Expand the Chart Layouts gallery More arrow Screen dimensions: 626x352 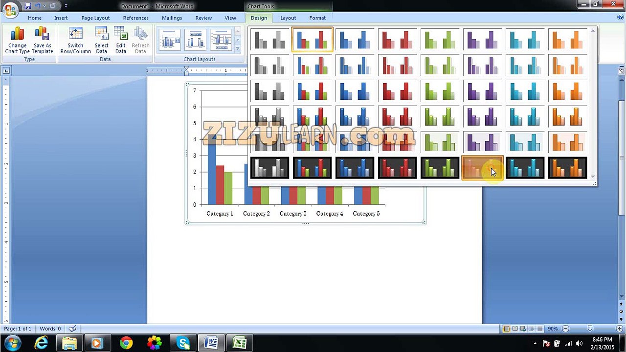coord(238,48)
